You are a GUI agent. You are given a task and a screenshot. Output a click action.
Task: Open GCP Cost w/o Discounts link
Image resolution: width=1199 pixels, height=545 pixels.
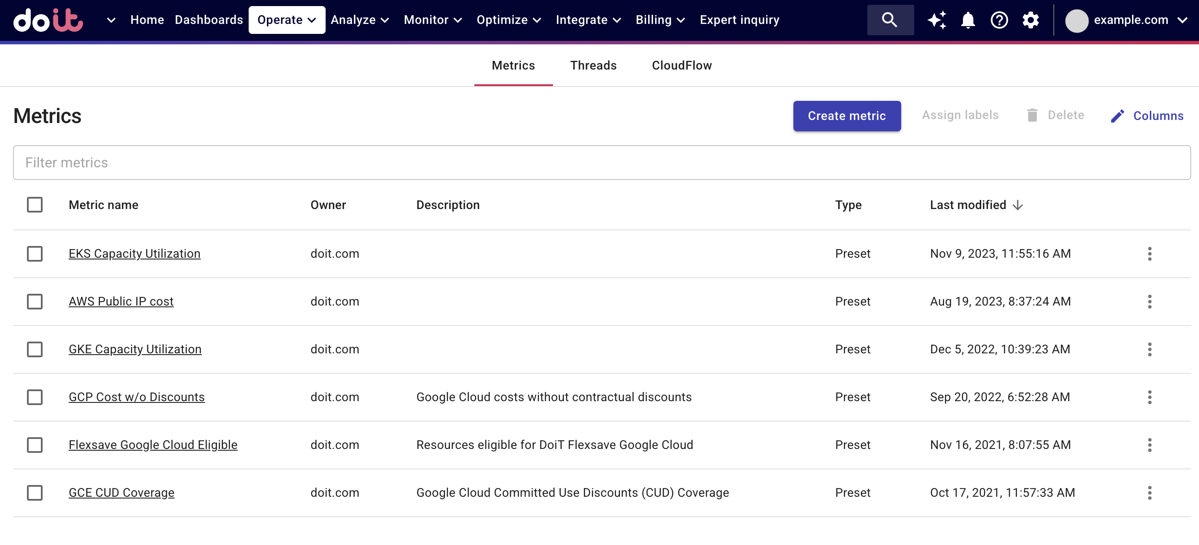coord(137,397)
